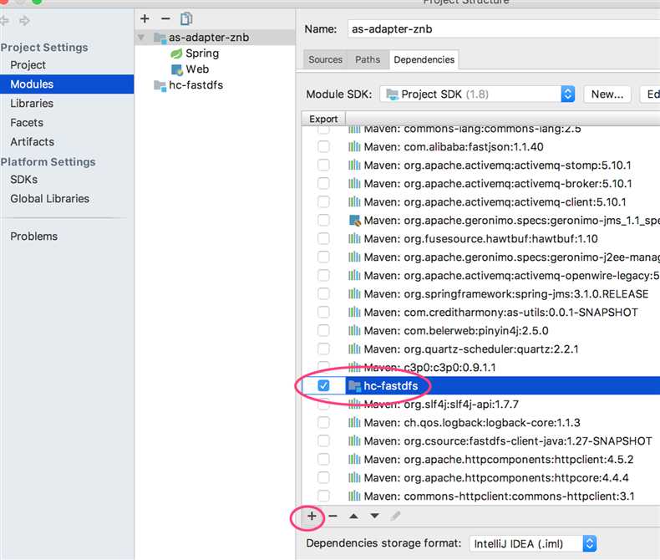660x560 pixels.
Task: Click the hc-fastdfs module folder icon in tree
Action: pos(160,85)
